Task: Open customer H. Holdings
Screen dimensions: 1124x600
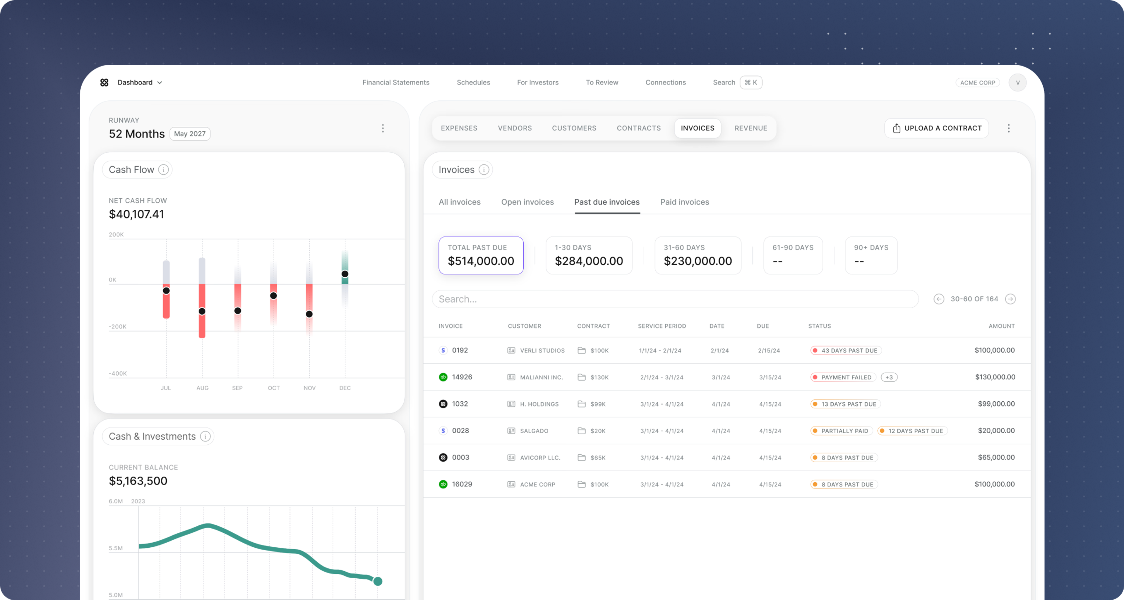Action: (x=533, y=404)
